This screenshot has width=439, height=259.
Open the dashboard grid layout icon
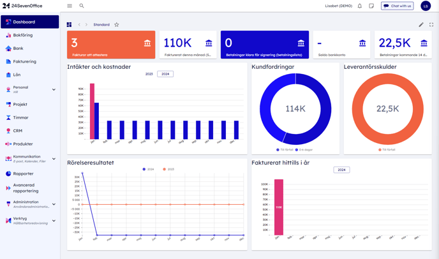70,25
